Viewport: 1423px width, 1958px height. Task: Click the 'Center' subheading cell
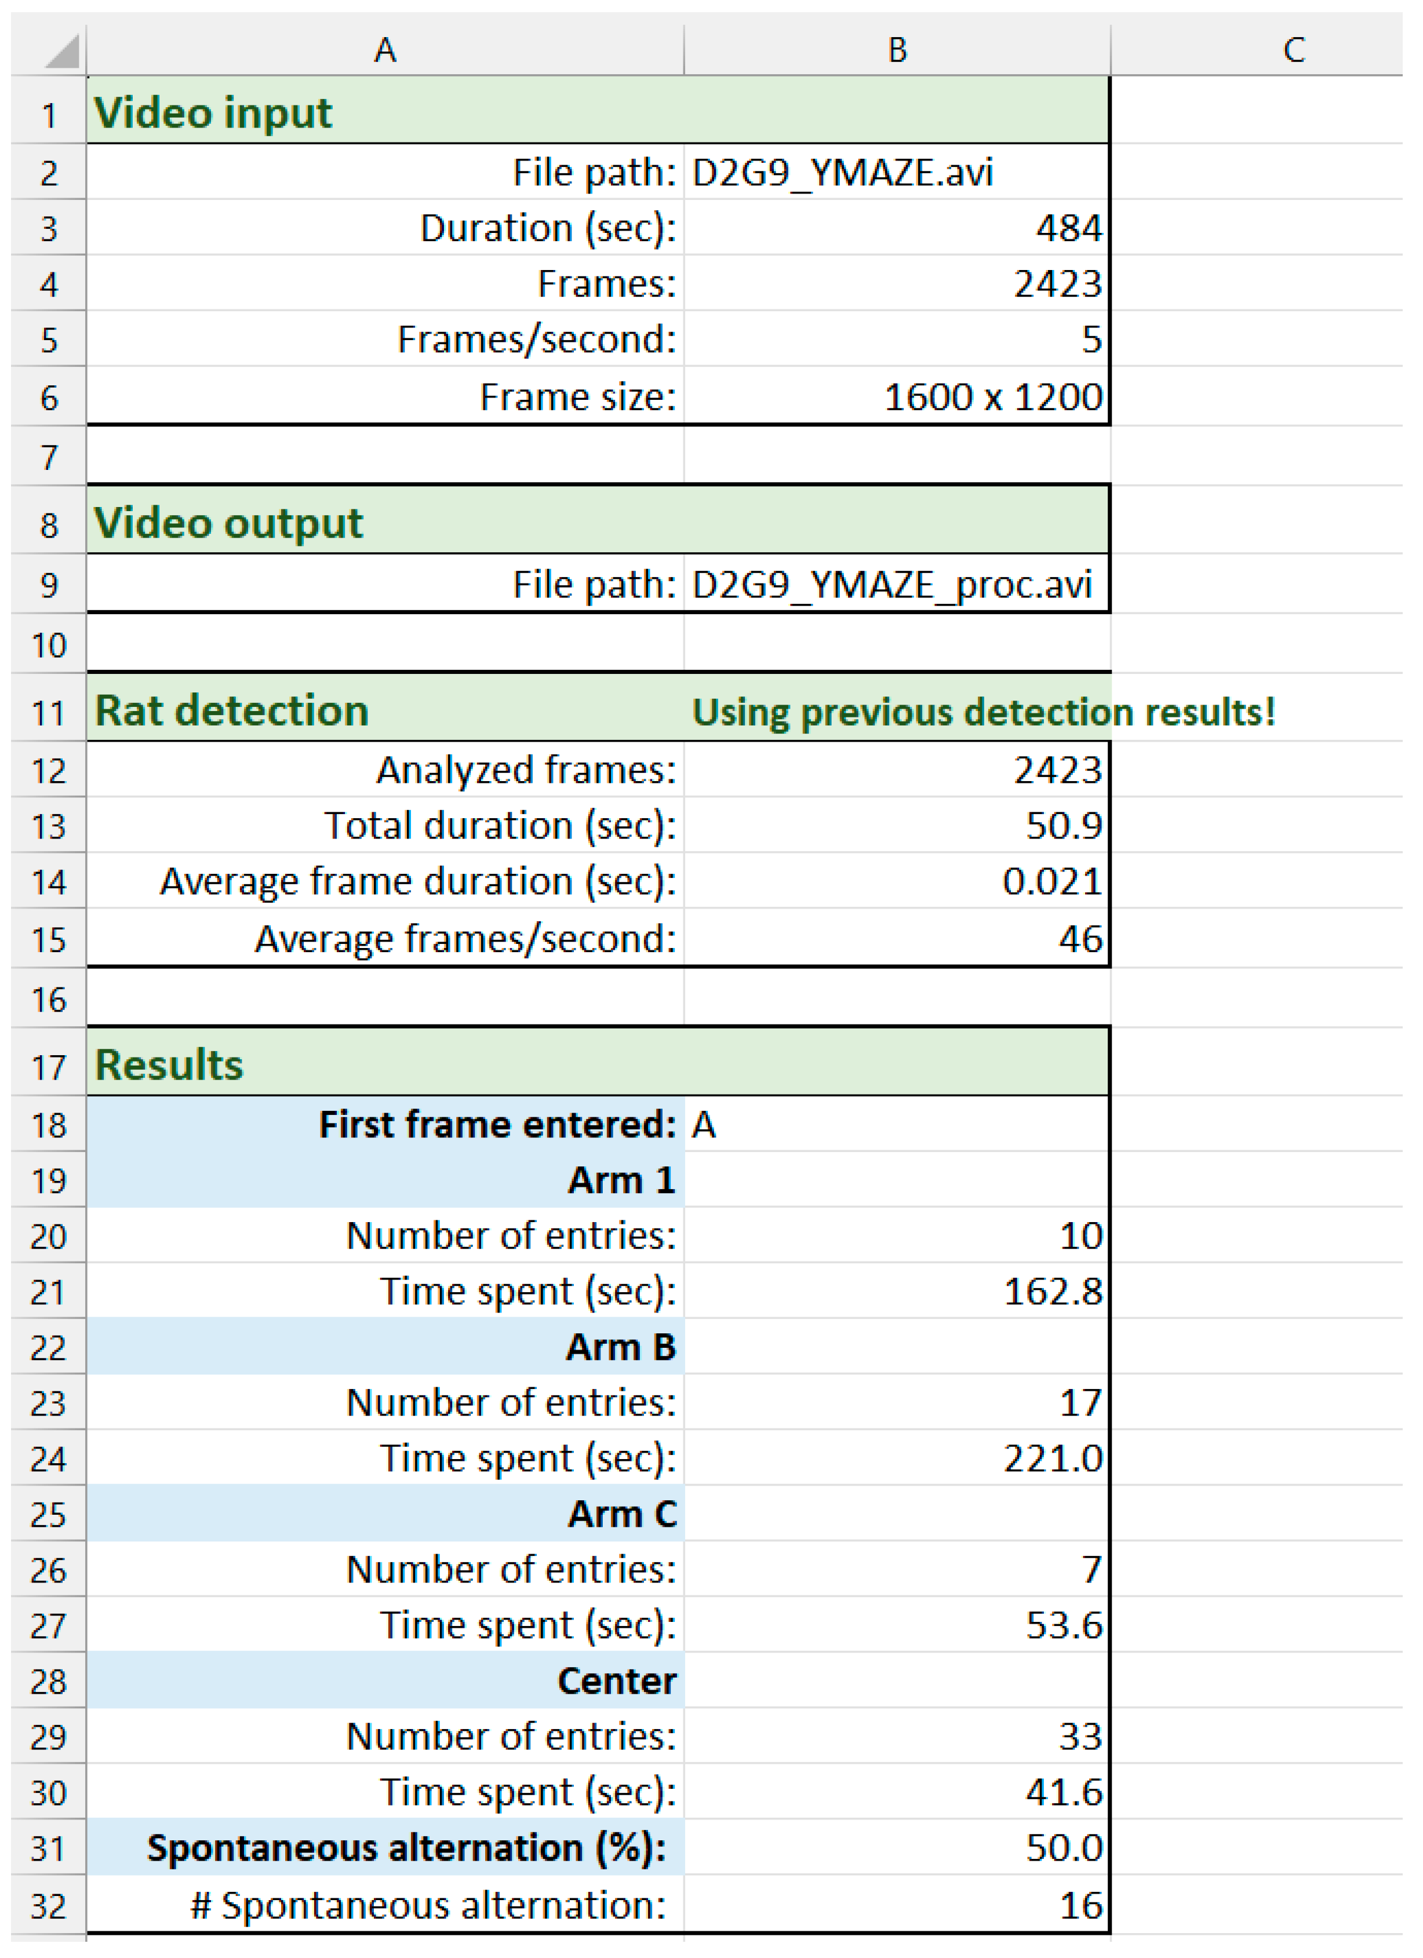tap(385, 1680)
